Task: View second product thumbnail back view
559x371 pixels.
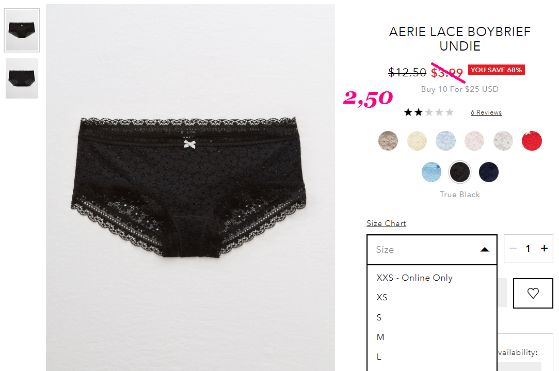Action: coord(22,78)
